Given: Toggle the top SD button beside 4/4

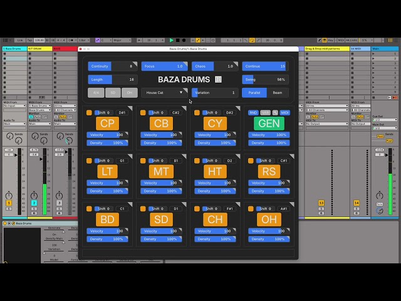Looking at the screenshot, I should click(113, 93).
